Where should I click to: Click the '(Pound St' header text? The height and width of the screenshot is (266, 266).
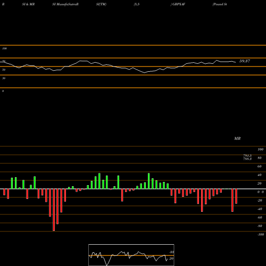click(220, 4)
